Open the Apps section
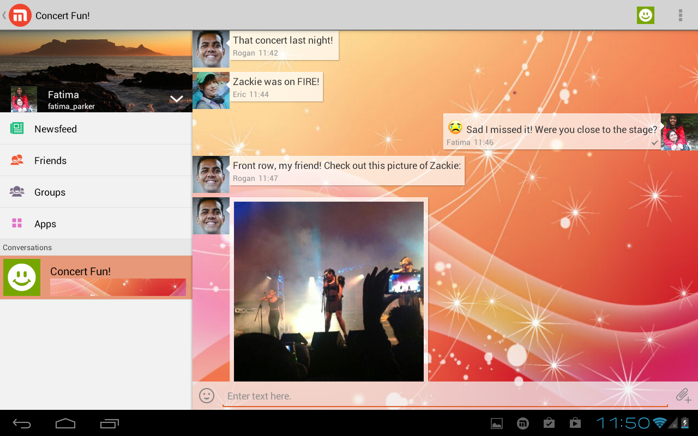The image size is (698, 436). coord(96,223)
